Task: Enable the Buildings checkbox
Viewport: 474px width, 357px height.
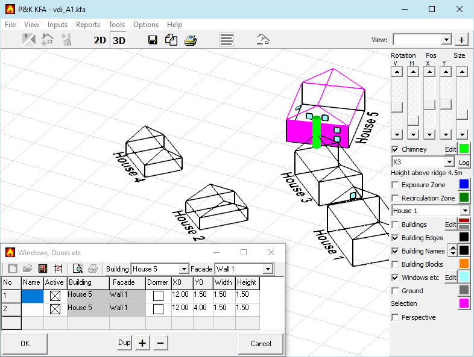Action: click(395, 225)
